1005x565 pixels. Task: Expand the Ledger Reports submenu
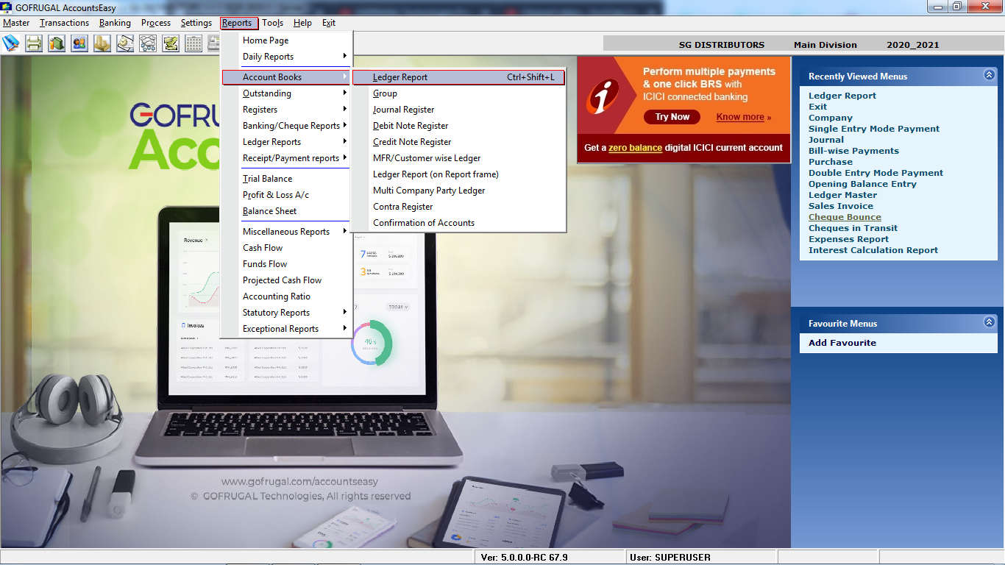point(287,142)
